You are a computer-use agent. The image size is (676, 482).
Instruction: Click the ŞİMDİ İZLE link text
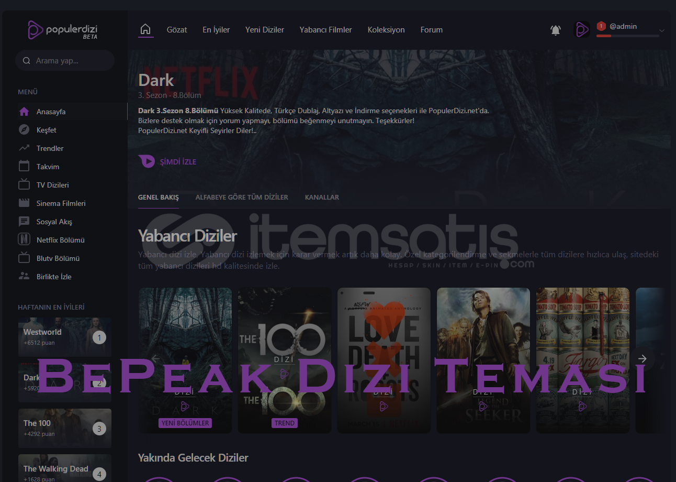pyautogui.click(x=178, y=162)
